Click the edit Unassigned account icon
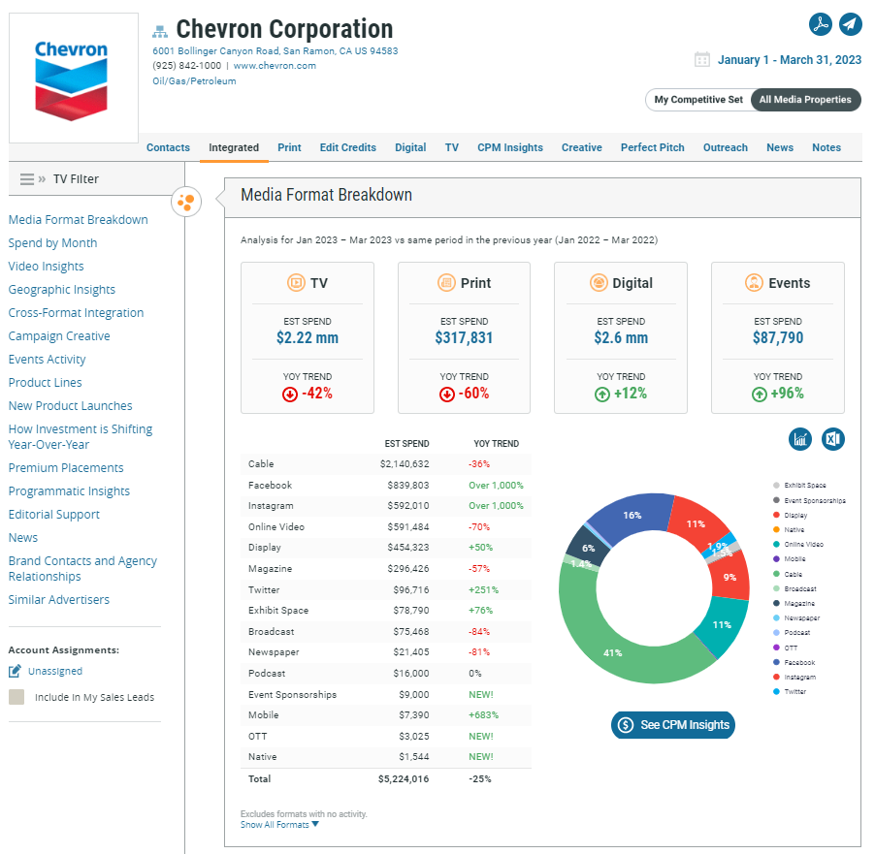Image resolution: width=875 pixels, height=854 pixels. (x=16, y=671)
